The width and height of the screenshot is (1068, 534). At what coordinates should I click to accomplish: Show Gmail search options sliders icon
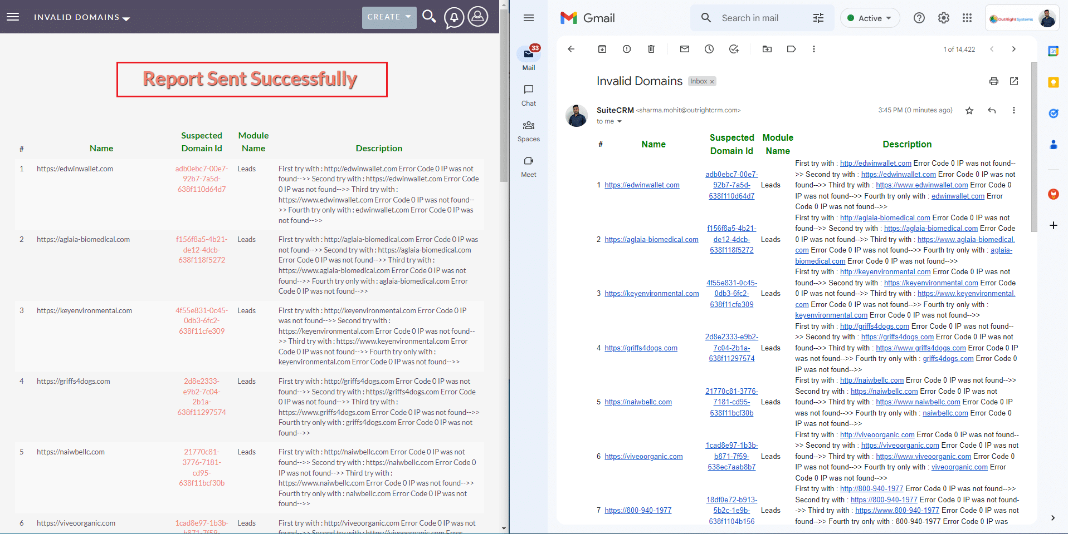tap(818, 18)
